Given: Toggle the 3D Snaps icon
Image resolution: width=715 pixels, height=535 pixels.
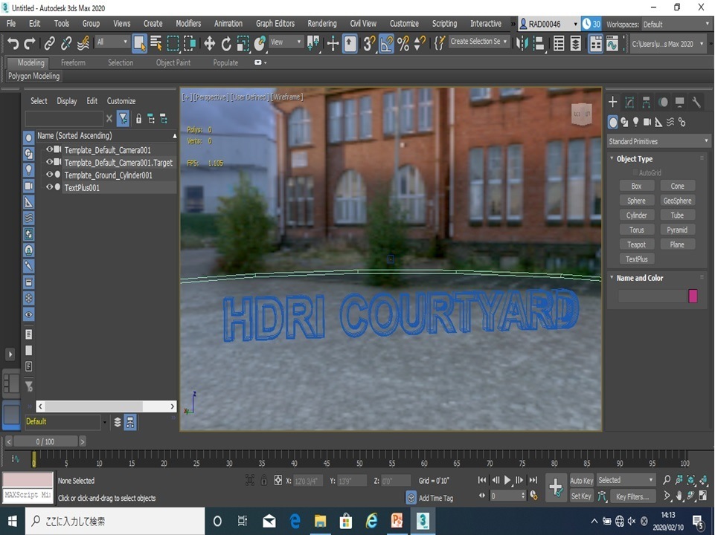Looking at the screenshot, I should [x=369, y=44].
